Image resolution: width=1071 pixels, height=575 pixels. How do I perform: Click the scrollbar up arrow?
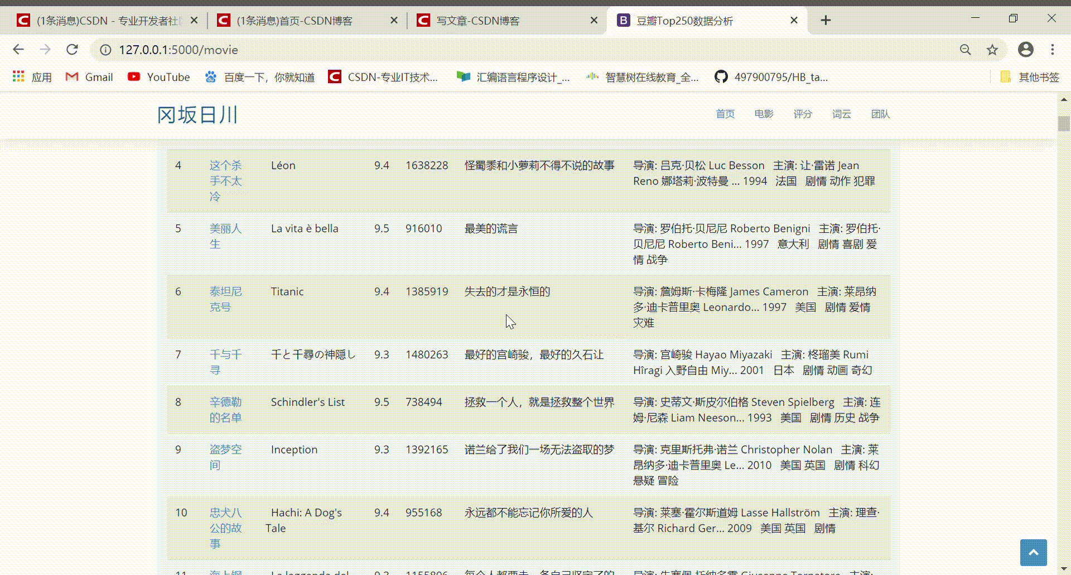click(1064, 99)
